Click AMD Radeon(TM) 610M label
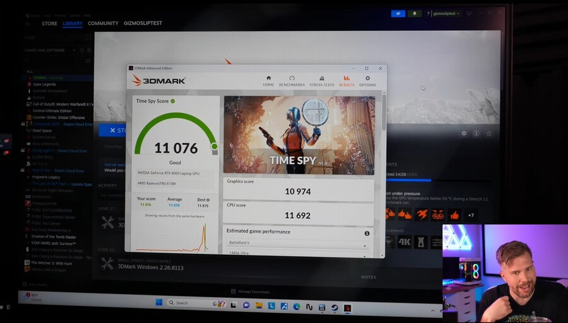The width and height of the screenshot is (568, 323). tap(157, 184)
